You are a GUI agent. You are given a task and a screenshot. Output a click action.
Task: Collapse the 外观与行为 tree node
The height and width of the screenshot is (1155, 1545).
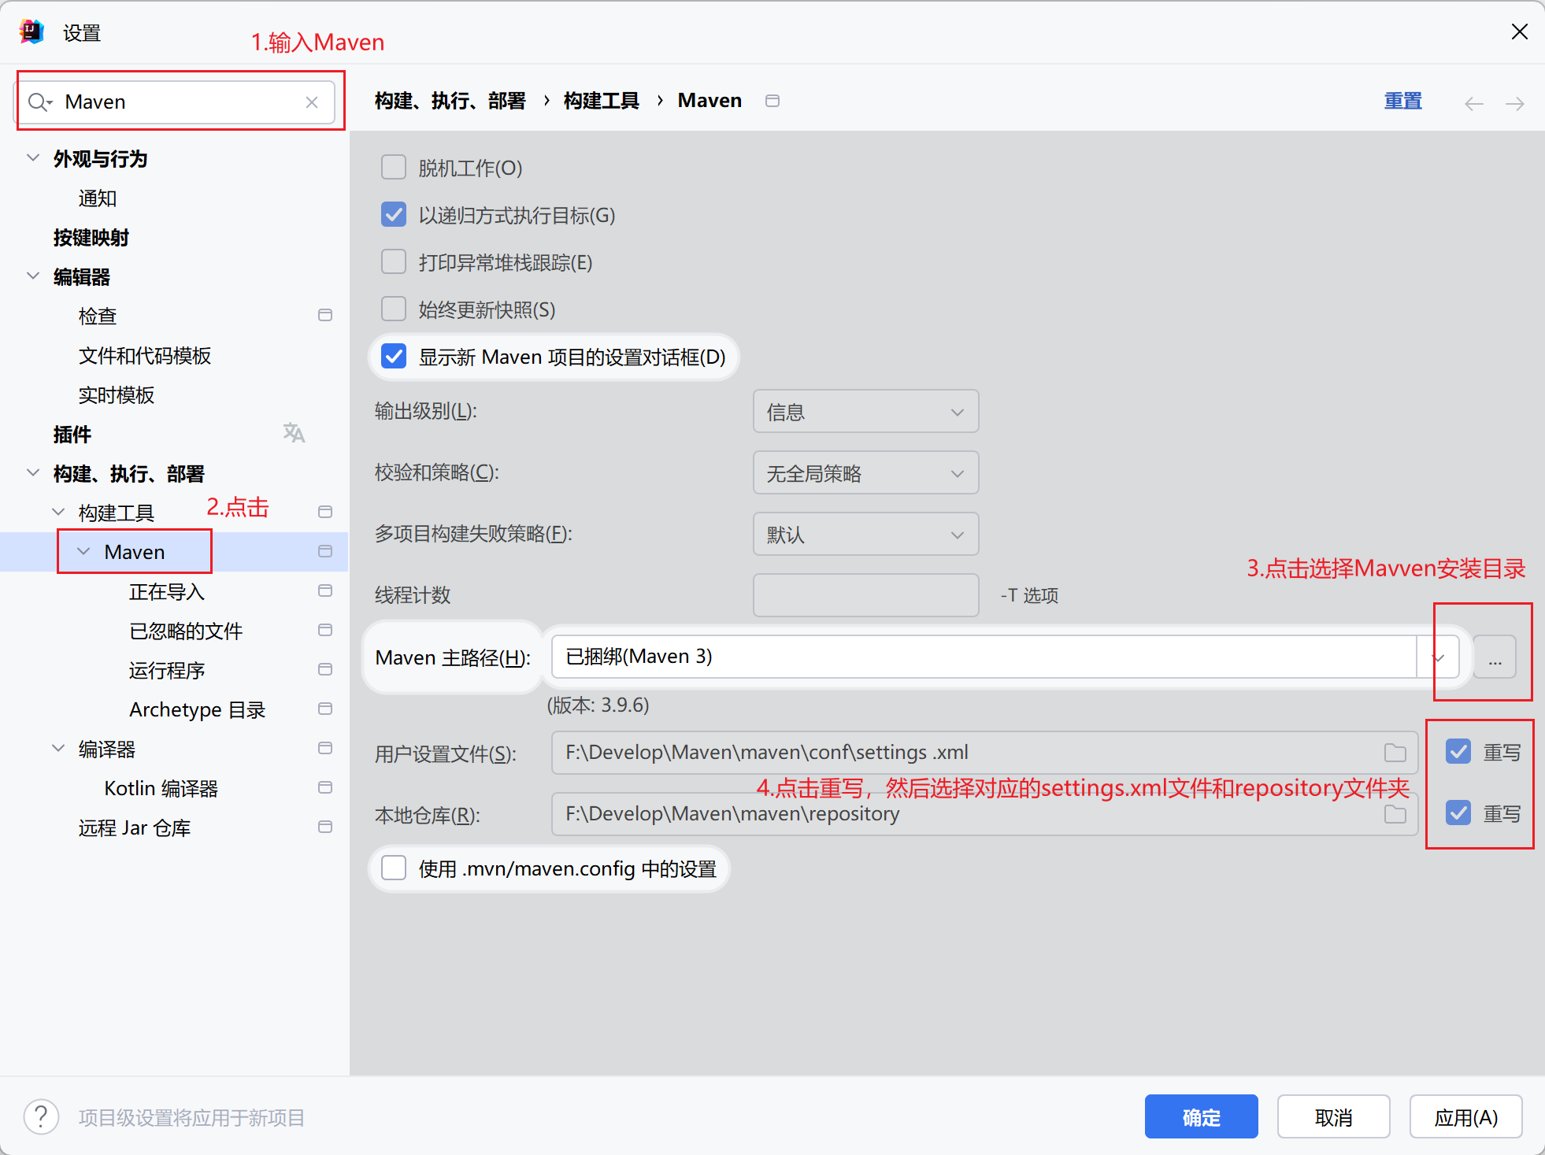pyautogui.click(x=33, y=157)
